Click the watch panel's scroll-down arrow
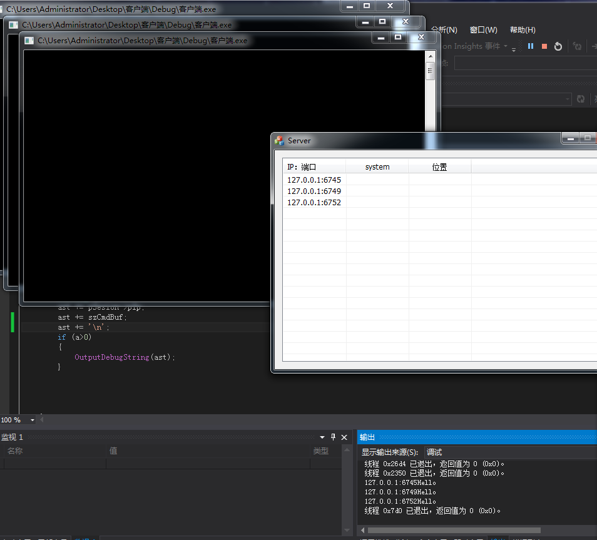 [x=347, y=530]
